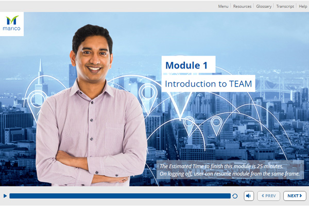Click the location pin at far left

[37, 99]
